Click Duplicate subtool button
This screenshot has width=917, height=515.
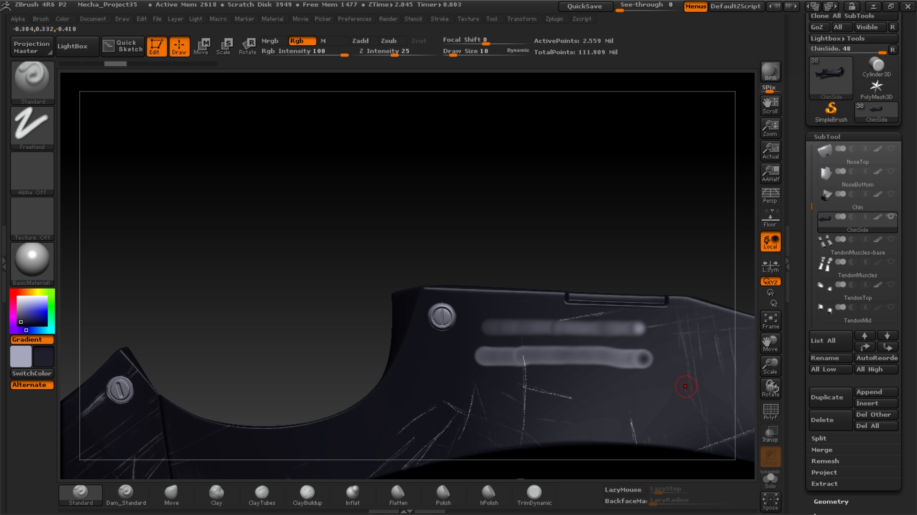831,397
